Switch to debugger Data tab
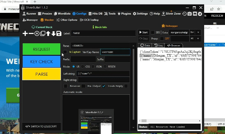 tap(145, 45)
